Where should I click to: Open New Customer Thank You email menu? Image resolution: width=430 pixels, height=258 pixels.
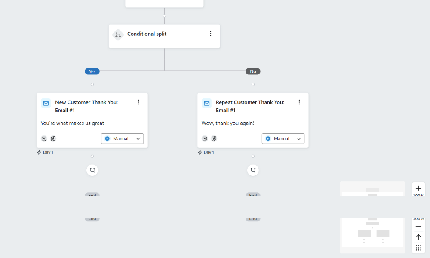138,102
